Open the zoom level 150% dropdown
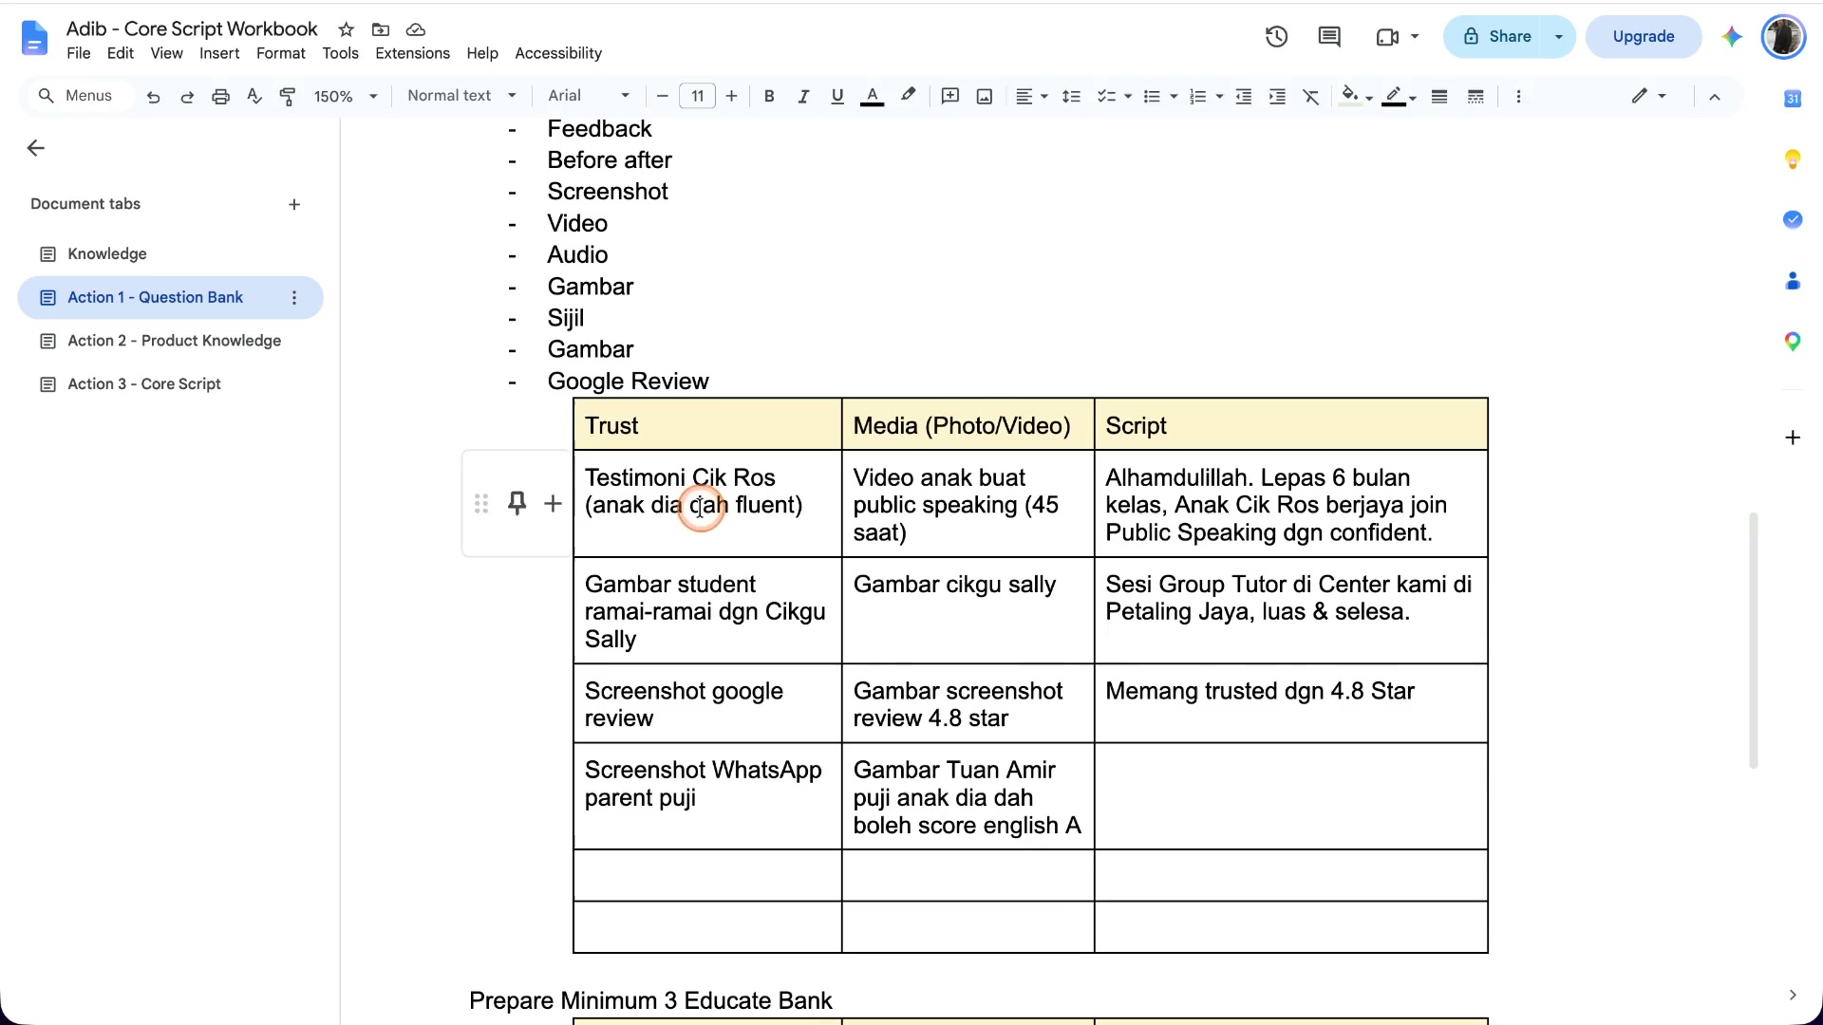The height and width of the screenshot is (1025, 1823). [346, 97]
